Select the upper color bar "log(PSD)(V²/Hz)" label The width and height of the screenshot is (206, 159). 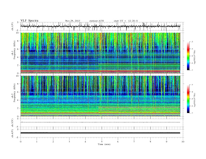point(195,57)
